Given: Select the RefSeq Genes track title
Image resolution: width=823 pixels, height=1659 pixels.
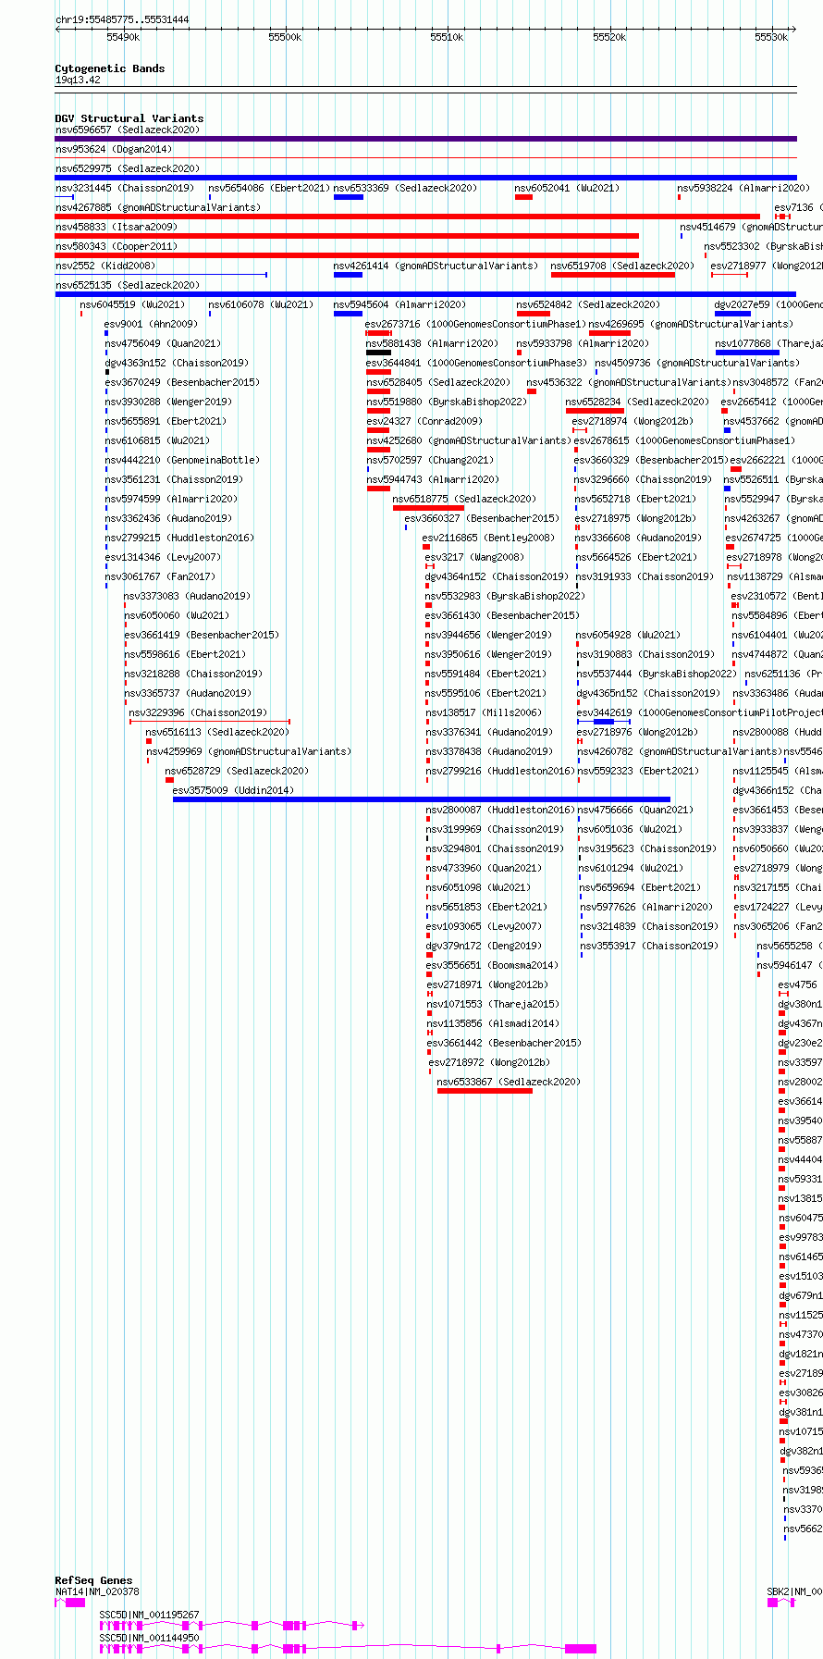Looking at the screenshot, I should click(x=93, y=1580).
